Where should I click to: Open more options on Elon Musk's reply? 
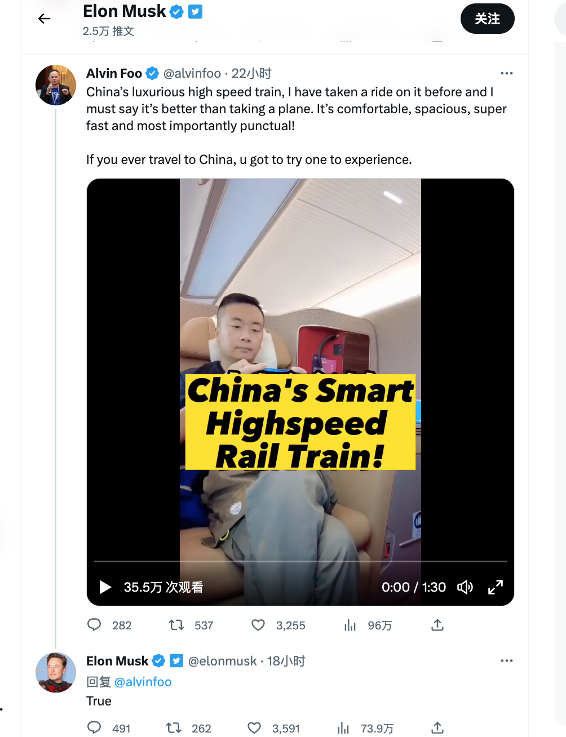pos(507,660)
